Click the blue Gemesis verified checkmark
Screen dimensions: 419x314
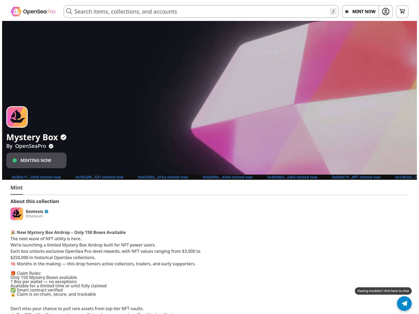tap(47, 211)
